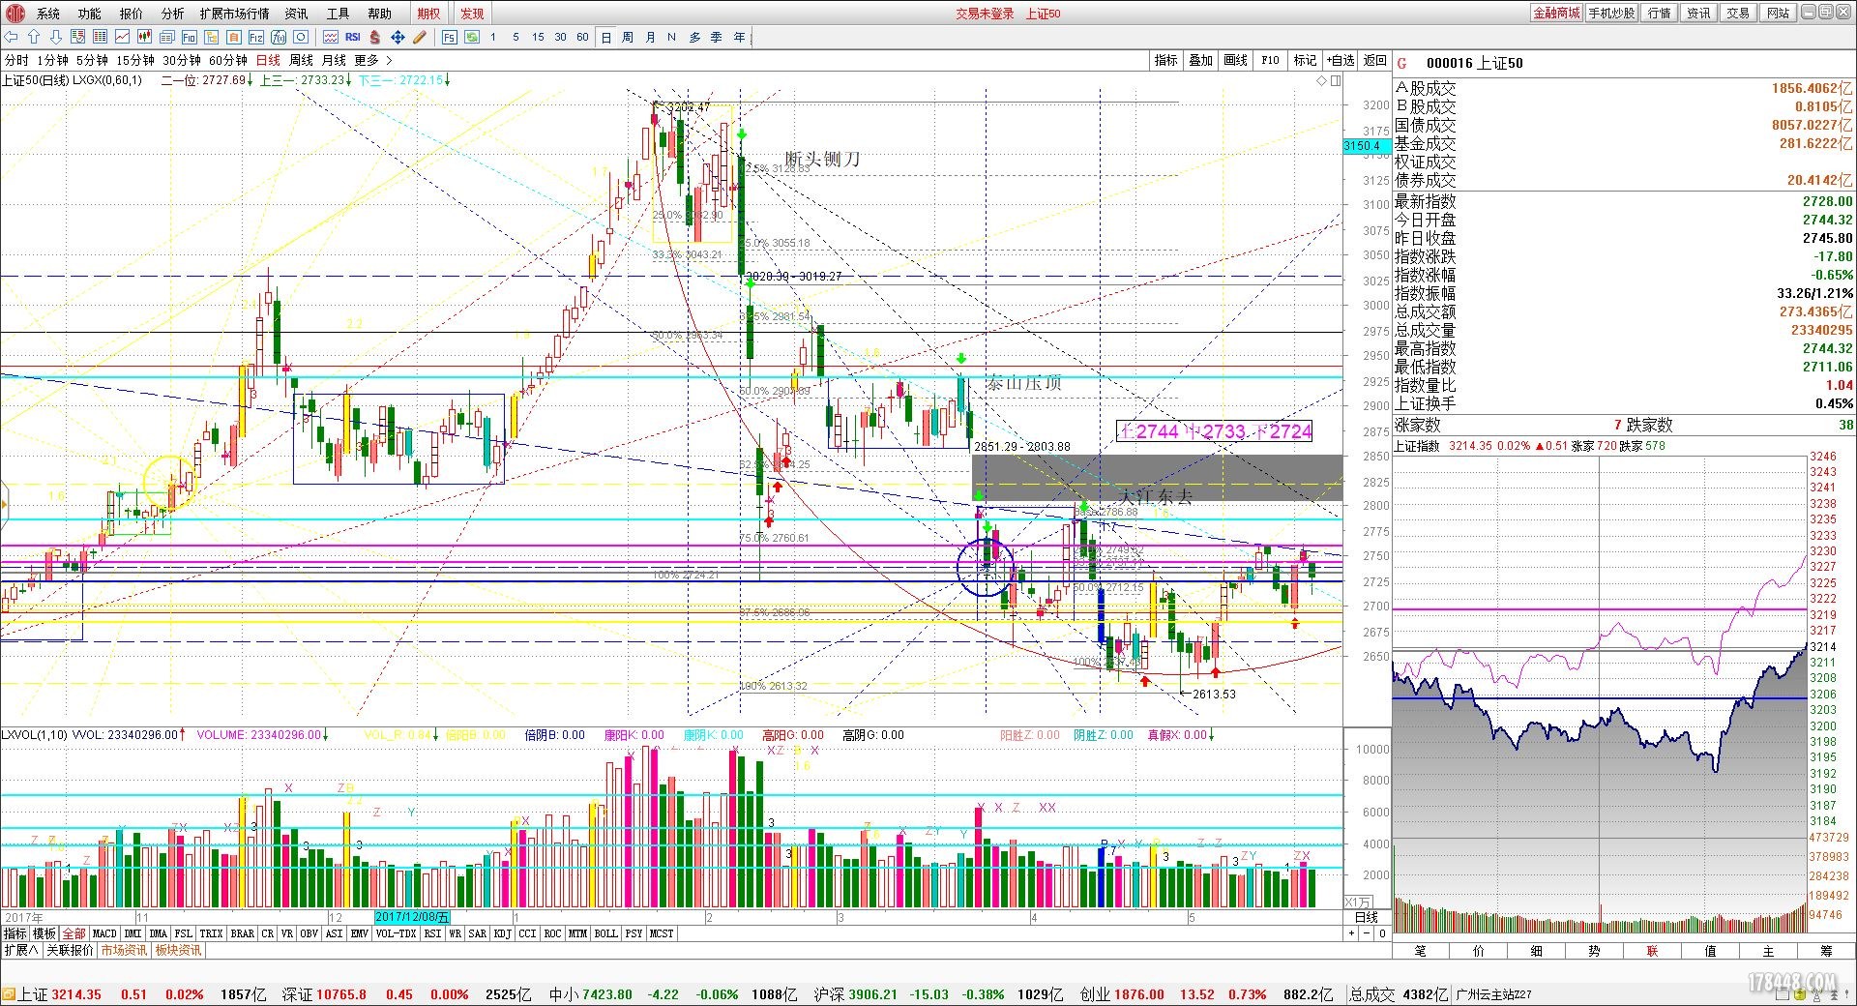Select 笔 tab under side chart
Screen dimensions: 1857x1006
(x=1420, y=951)
